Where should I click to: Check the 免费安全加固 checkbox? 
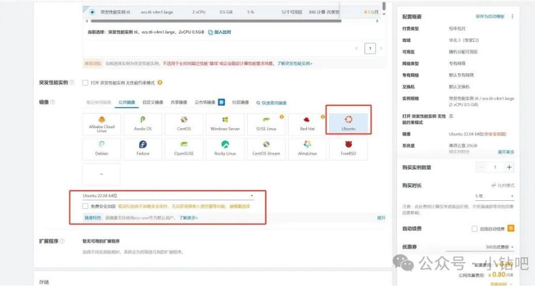click(85, 206)
